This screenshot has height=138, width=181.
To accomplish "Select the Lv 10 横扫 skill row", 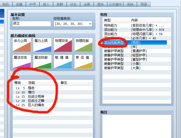I will [53, 92].
